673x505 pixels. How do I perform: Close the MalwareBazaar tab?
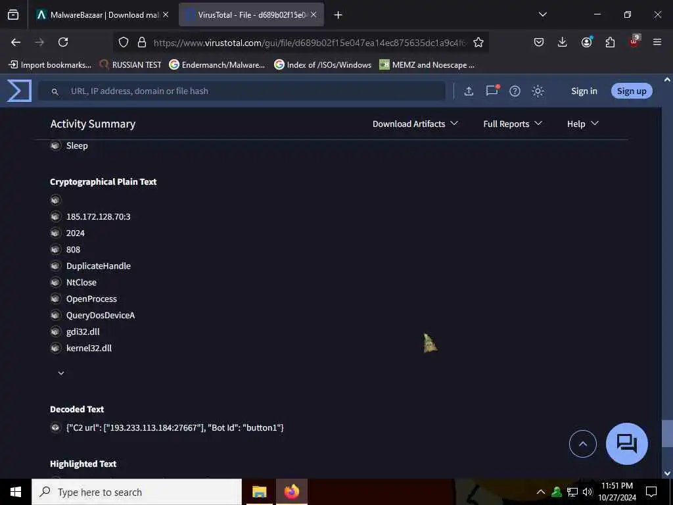click(x=166, y=14)
